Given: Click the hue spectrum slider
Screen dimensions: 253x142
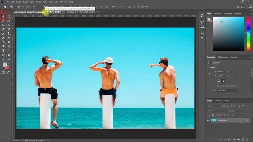Looking at the screenshot, I should click(249, 34).
